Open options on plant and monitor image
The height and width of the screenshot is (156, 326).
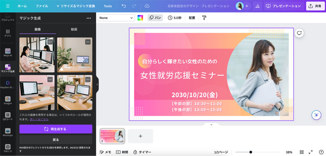[x=88, y=42]
